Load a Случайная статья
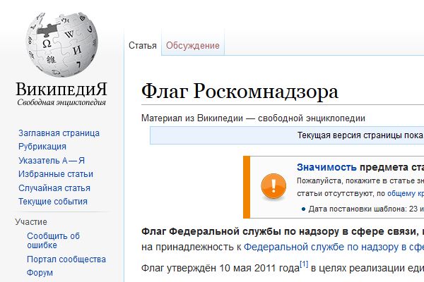This screenshot has height=282, width=424. point(54,188)
